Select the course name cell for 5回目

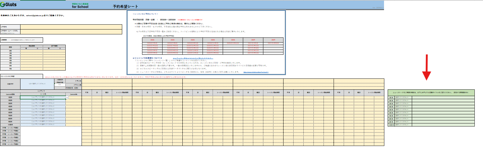43,109
